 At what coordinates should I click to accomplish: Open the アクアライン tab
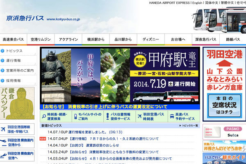(68, 39)
